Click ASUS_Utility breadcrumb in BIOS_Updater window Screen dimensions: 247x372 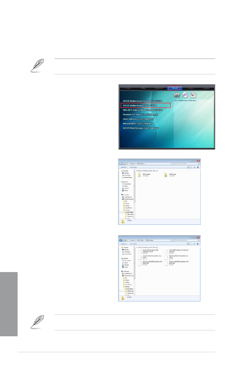[x=140, y=240]
